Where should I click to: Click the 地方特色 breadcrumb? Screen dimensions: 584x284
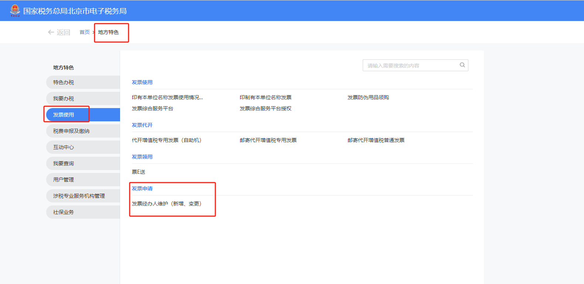[108, 32]
